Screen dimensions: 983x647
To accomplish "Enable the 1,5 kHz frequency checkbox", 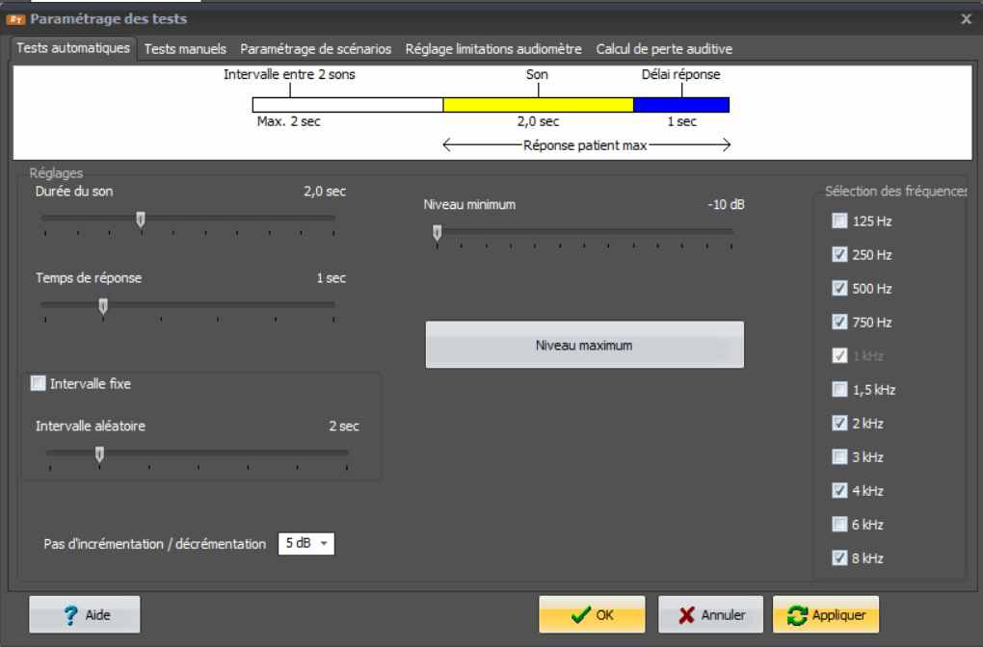I will click(x=839, y=390).
